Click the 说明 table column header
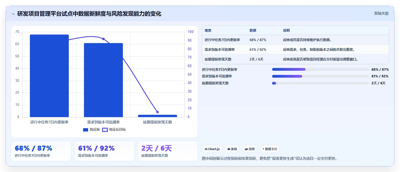This screenshot has height=172, width=400. (x=286, y=30)
